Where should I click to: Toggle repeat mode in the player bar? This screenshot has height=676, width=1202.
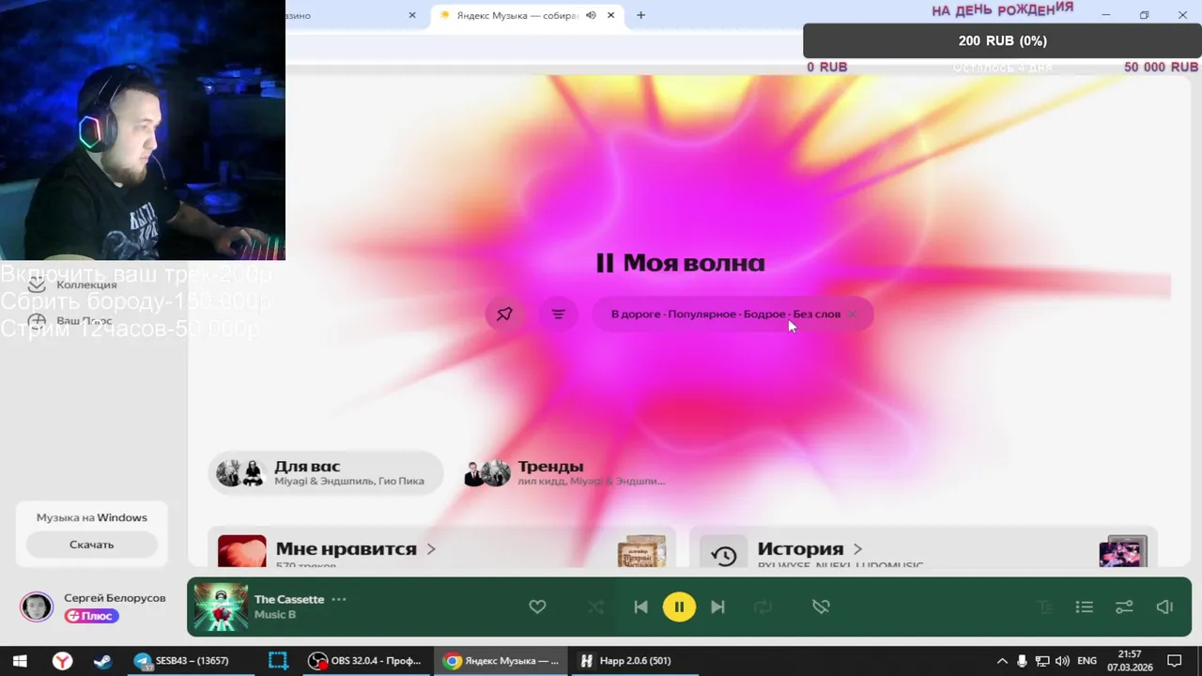coord(763,607)
